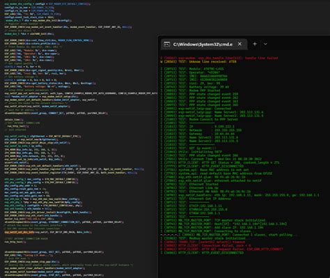Screen dimensions: 330x278
Task: Click the cmd terminal icon in the tab
Action: point(166,44)
